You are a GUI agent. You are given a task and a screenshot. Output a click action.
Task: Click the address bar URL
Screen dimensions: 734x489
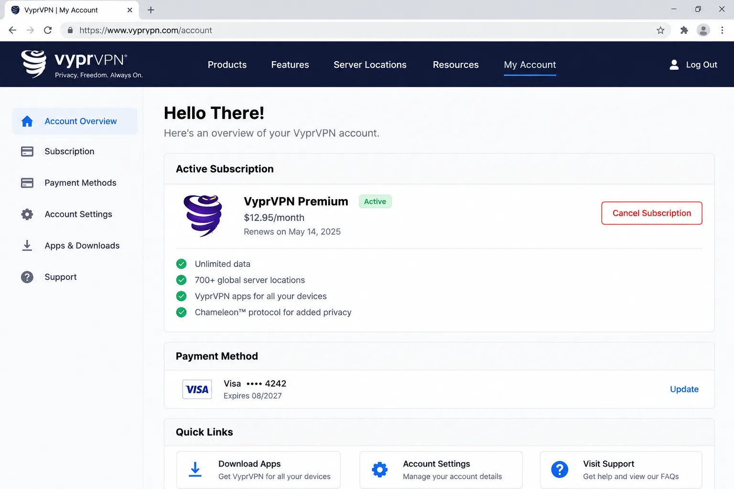click(146, 30)
